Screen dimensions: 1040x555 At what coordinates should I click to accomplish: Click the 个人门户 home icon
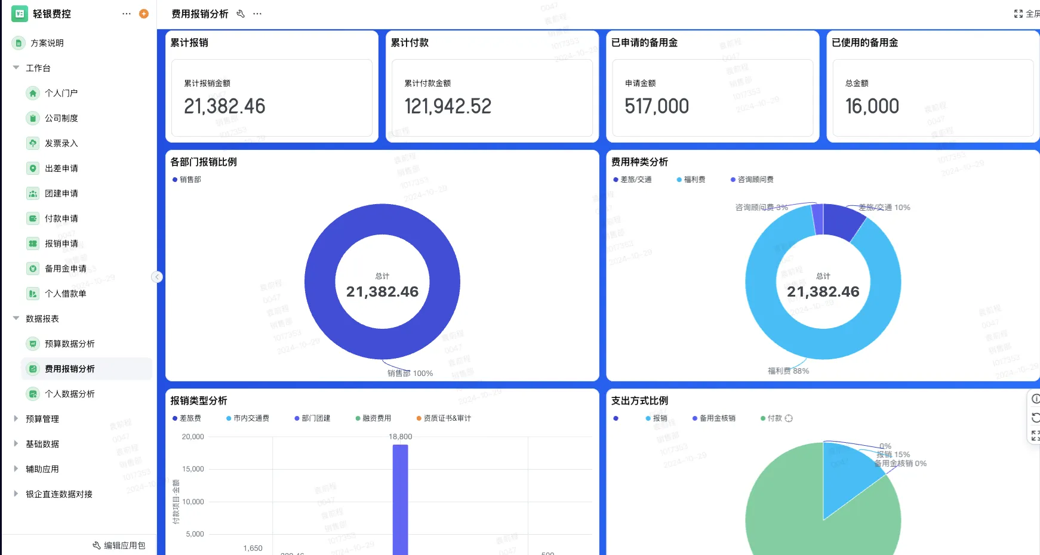tap(33, 93)
